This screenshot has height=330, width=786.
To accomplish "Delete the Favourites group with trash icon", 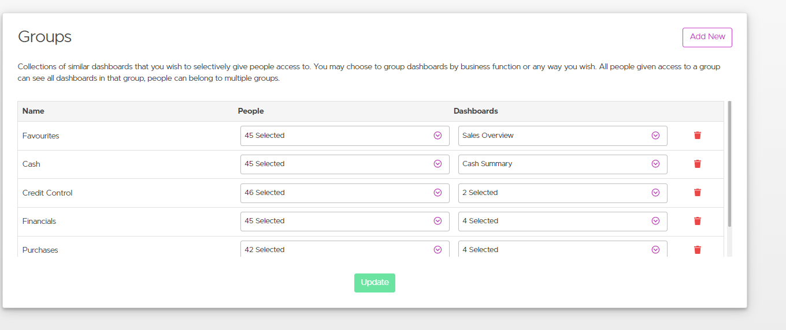I will coord(697,136).
